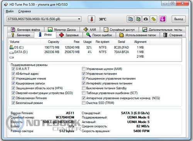193x141 pixels.
Task: Click the HD Tune Pro title bar icon
Action: point(6,5)
